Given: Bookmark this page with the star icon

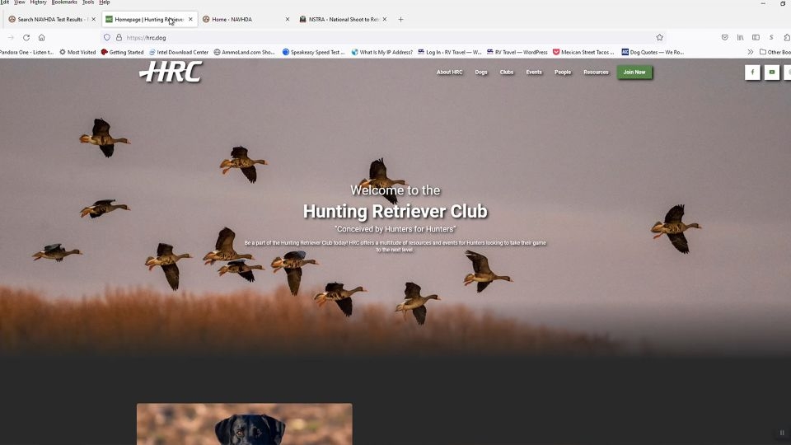Looking at the screenshot, I should click(x=659, y=37).
